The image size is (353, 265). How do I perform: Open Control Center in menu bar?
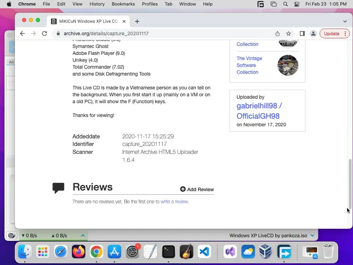point(297,4)
